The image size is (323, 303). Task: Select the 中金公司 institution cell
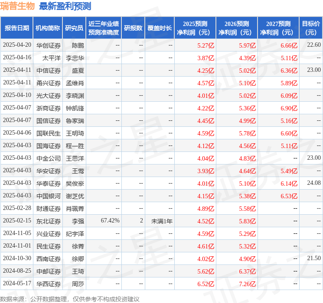pyautogui.click(x=49, y=158)
